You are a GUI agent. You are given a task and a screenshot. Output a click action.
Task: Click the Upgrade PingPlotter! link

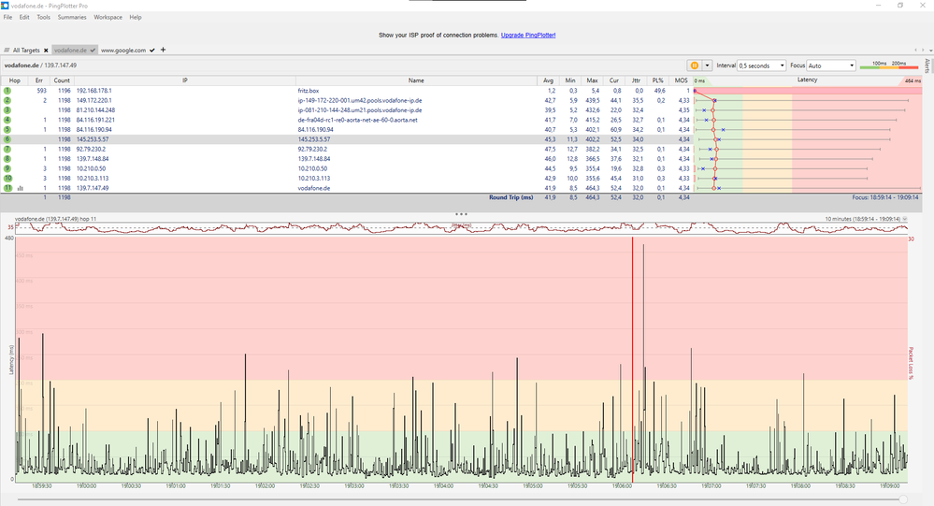(x=528, y=35)
